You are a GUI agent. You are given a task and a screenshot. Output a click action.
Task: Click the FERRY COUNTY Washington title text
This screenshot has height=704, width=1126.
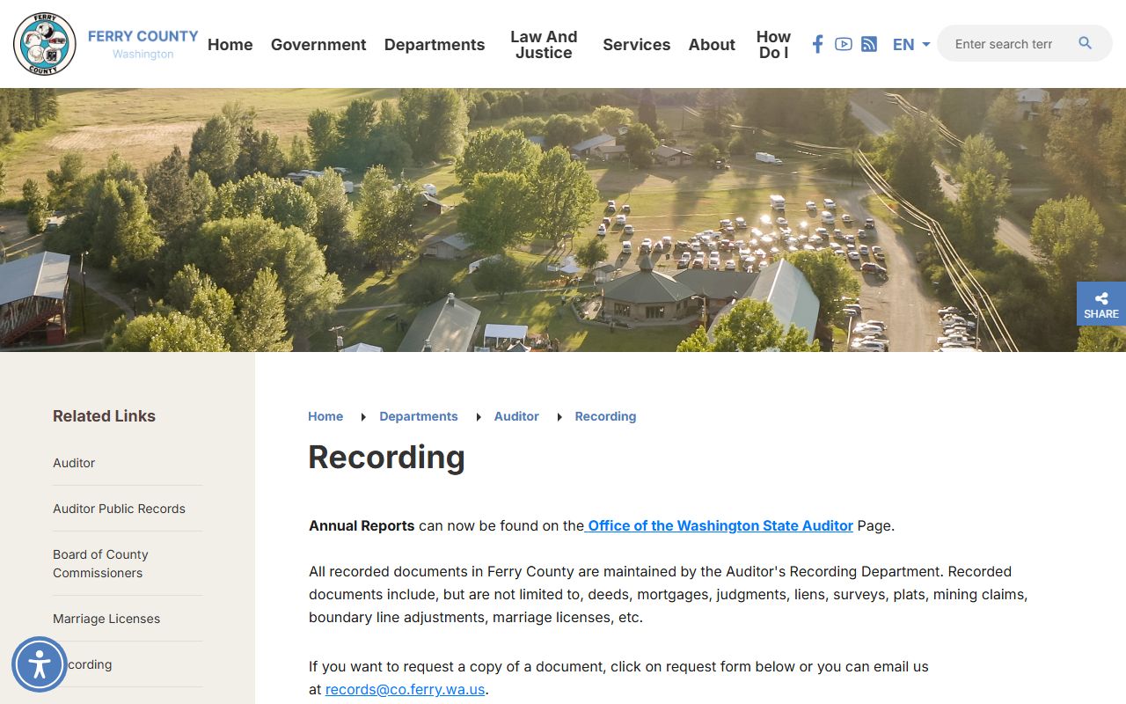(143, 44)
